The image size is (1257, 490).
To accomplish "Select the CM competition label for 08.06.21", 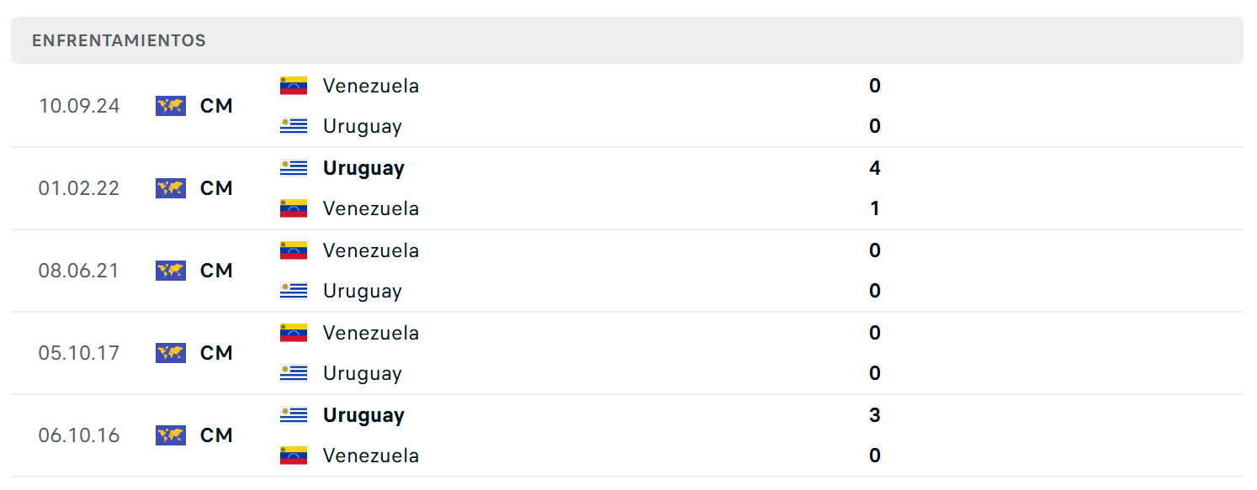I will click(x=216, y=271).
